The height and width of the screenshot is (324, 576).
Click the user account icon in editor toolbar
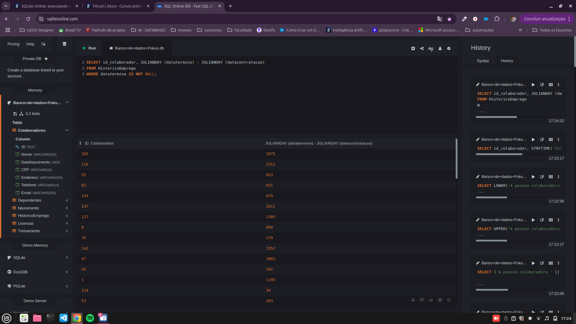(440, 49)
